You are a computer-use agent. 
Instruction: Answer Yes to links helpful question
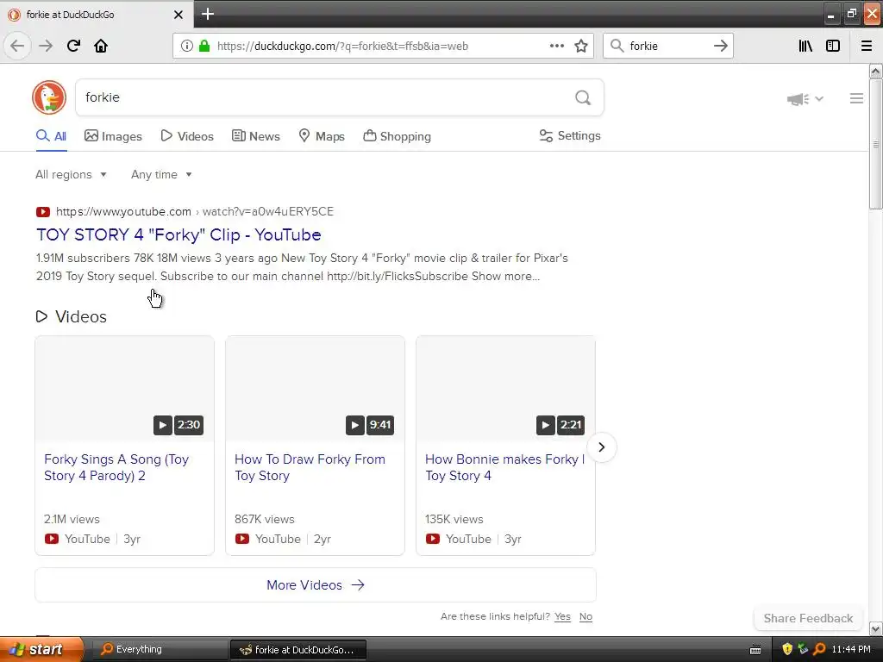pos(562,616)
